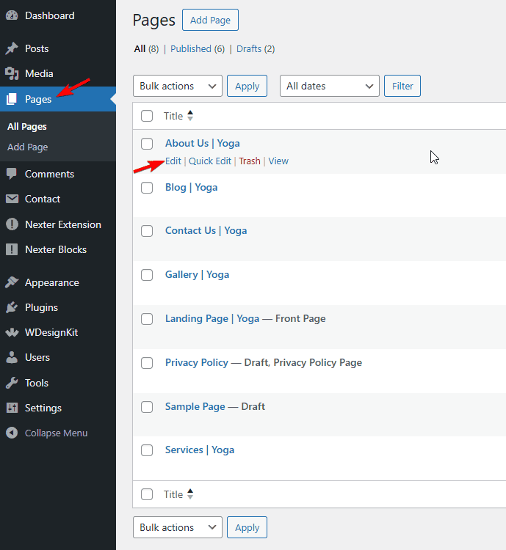The width and height of the screenshot is (506, 550).
Task: Open Appearance via paintbrush icon
Action: [12, 282]
